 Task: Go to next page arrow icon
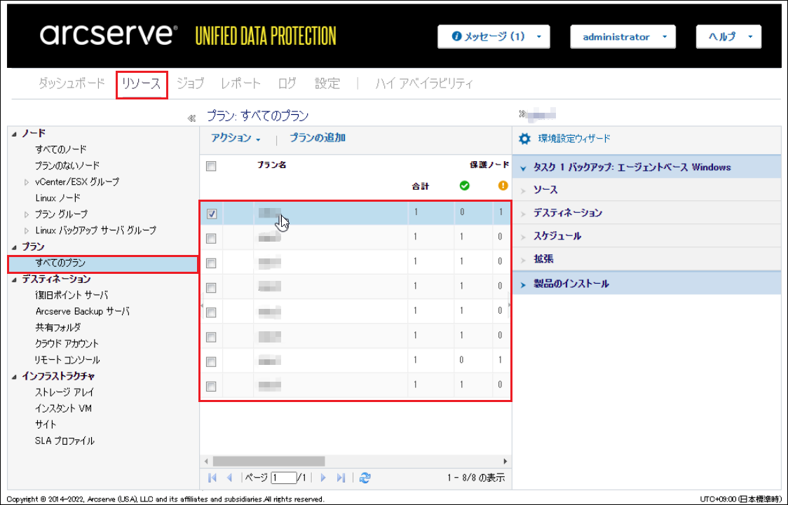(x=323, y=478)
